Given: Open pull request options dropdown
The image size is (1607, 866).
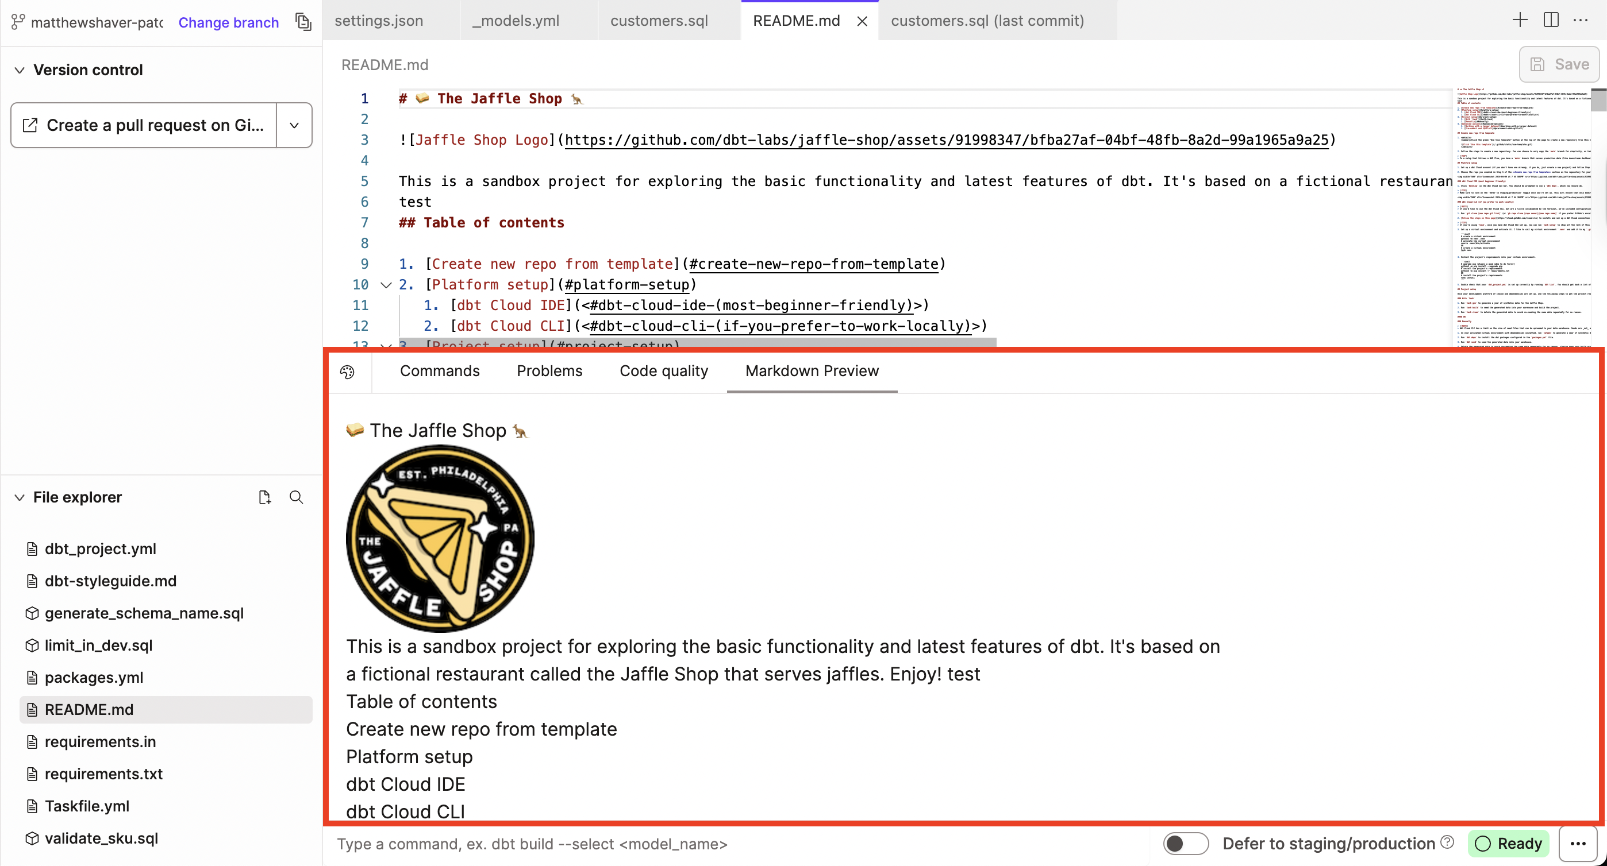Looking at the screenshot, I should (x=294, y=125).
